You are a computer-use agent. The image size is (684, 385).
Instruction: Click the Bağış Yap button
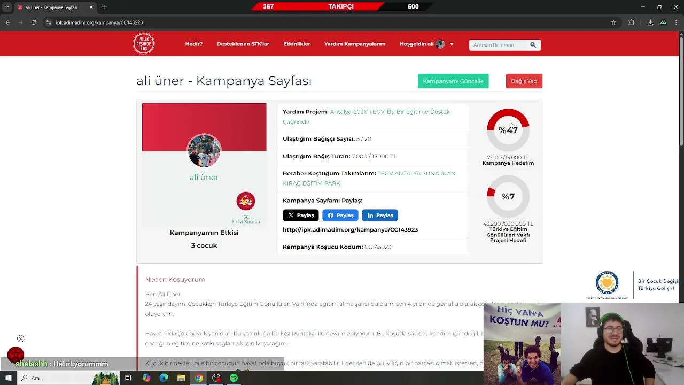[x=524, y=81]
